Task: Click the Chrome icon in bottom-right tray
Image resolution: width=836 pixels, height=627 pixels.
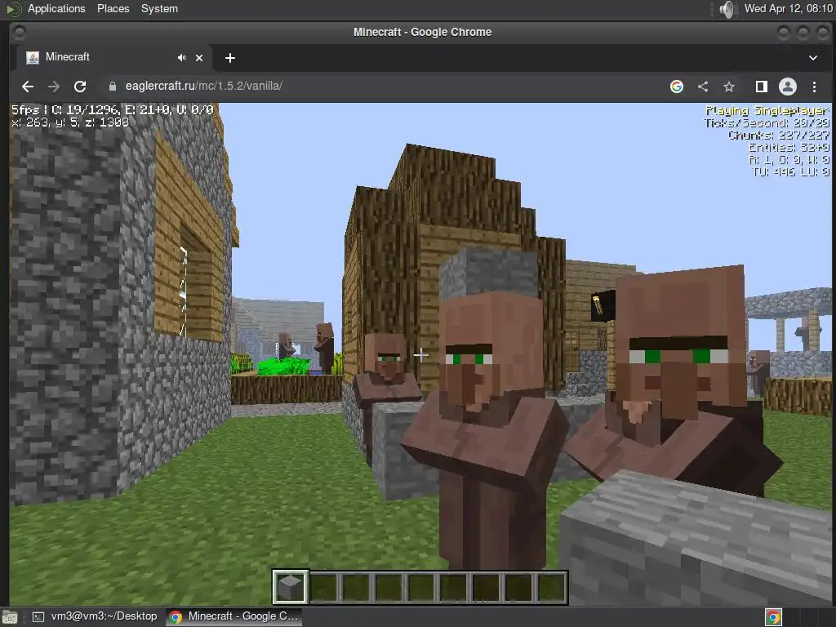Action: point(773,617)
